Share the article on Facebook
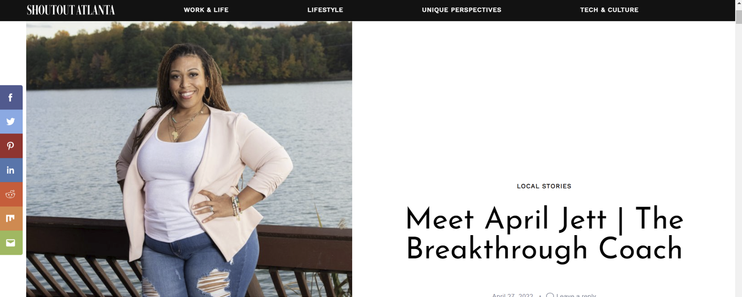This screenshot has width=742, height=297. [x=11, y=97]
